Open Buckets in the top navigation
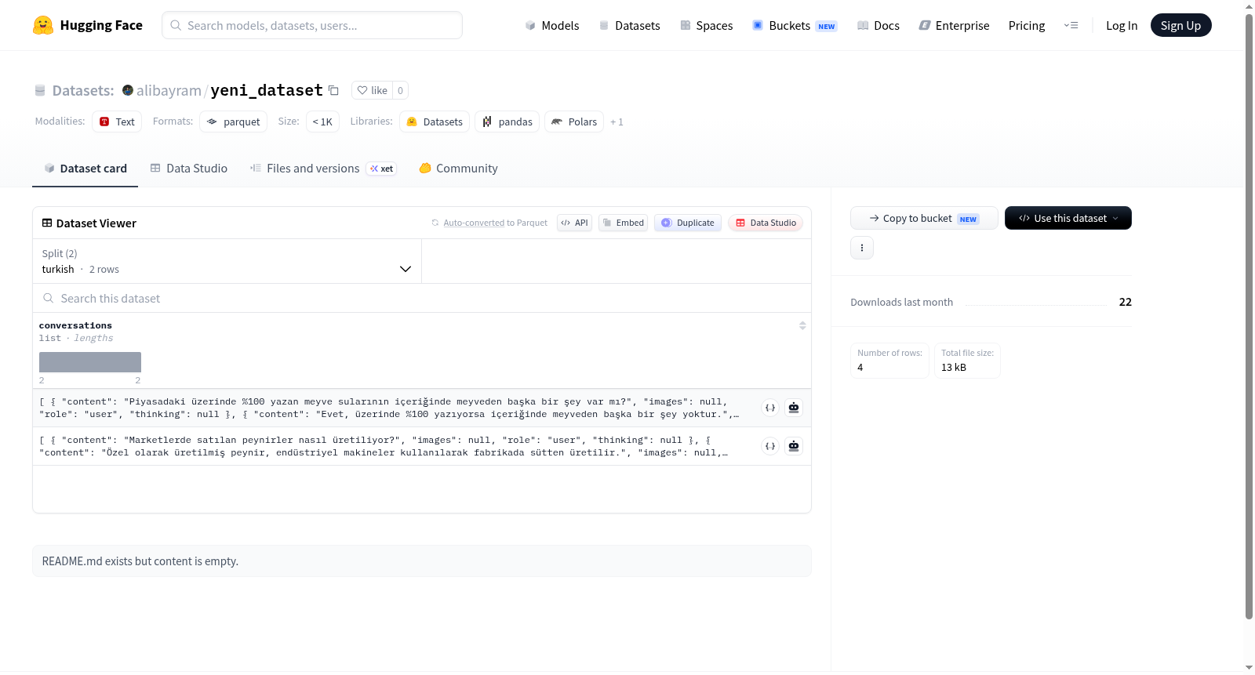This screenshot has width=1255, height=675. point(795,25)
